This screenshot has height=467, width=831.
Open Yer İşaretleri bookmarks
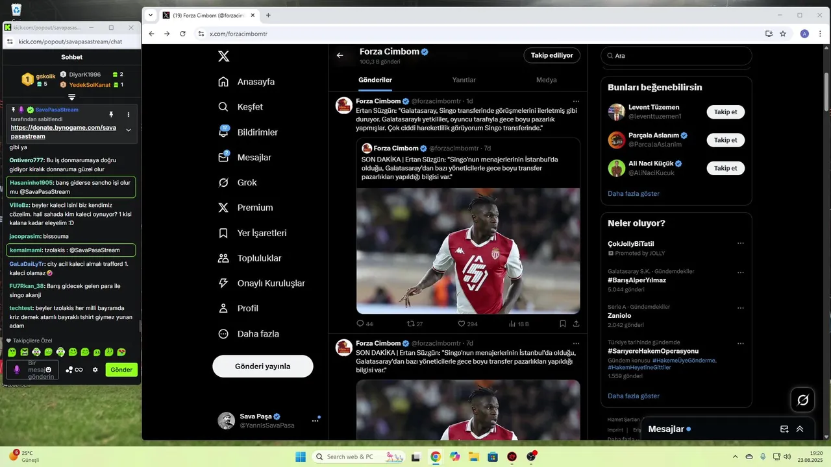[x=253, y=233]
